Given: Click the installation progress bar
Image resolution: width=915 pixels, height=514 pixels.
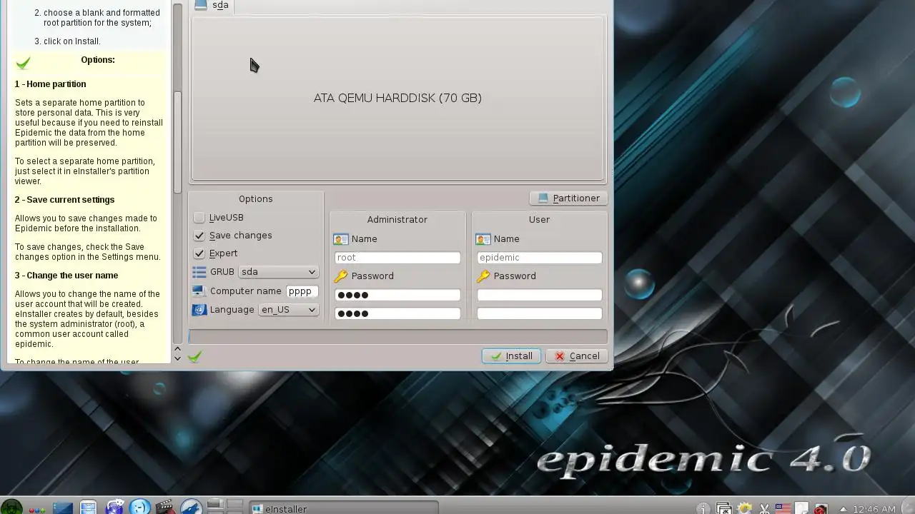Looking at the screenshot, I should point(397,336).
